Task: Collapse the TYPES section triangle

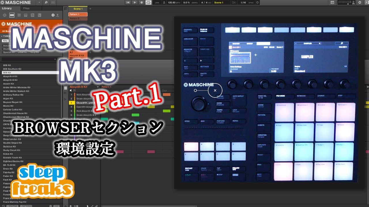Action: point(1,36)
